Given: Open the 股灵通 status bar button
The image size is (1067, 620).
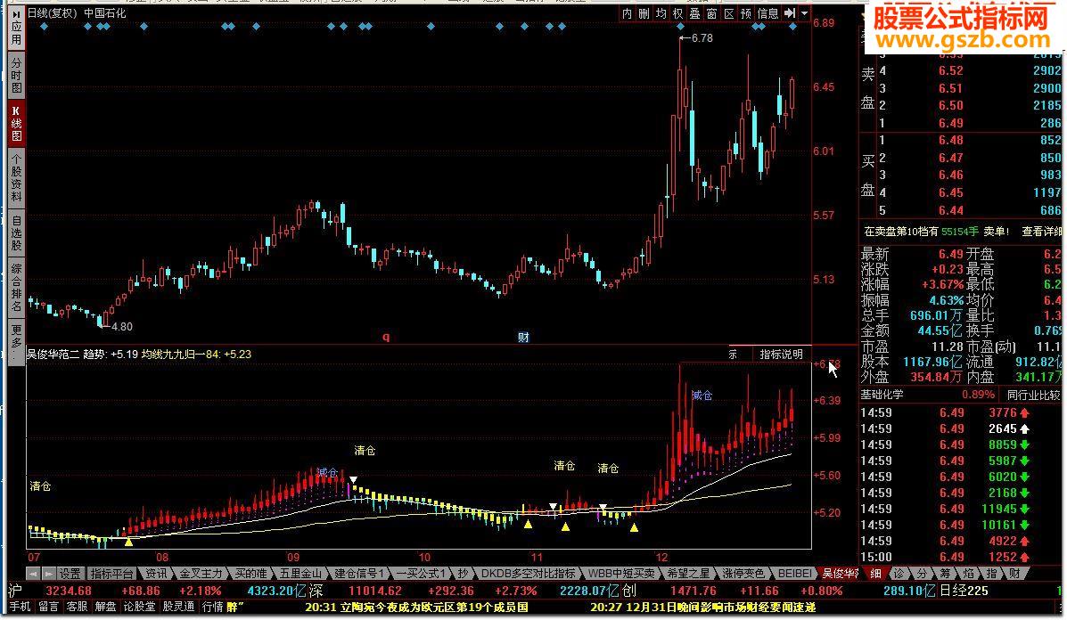Looking at the screenshot, I should pyautogui.click(x=178, y=607).
